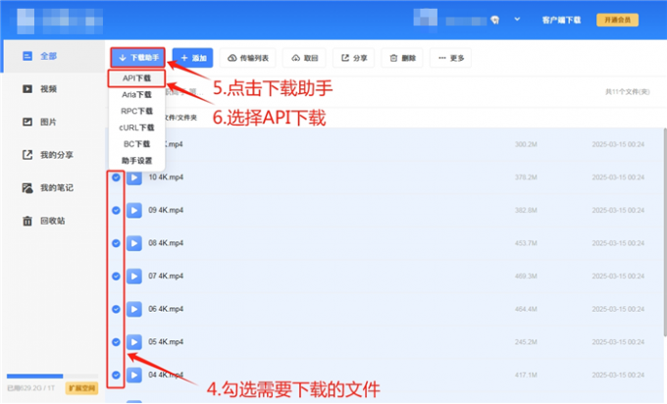This screenshot has width=667, height=404.
Task: Click the video file icon of 08 4K.mp4
Action: (134, 243)
